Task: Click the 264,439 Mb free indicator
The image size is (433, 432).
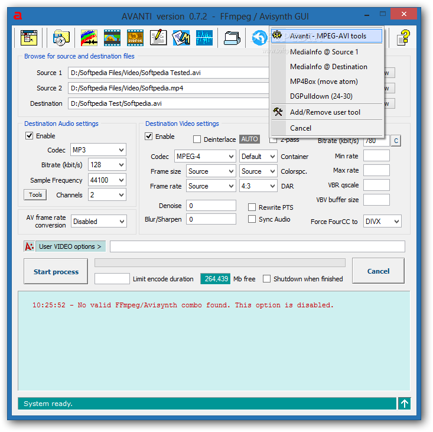Action: click(x=216, y=279)
